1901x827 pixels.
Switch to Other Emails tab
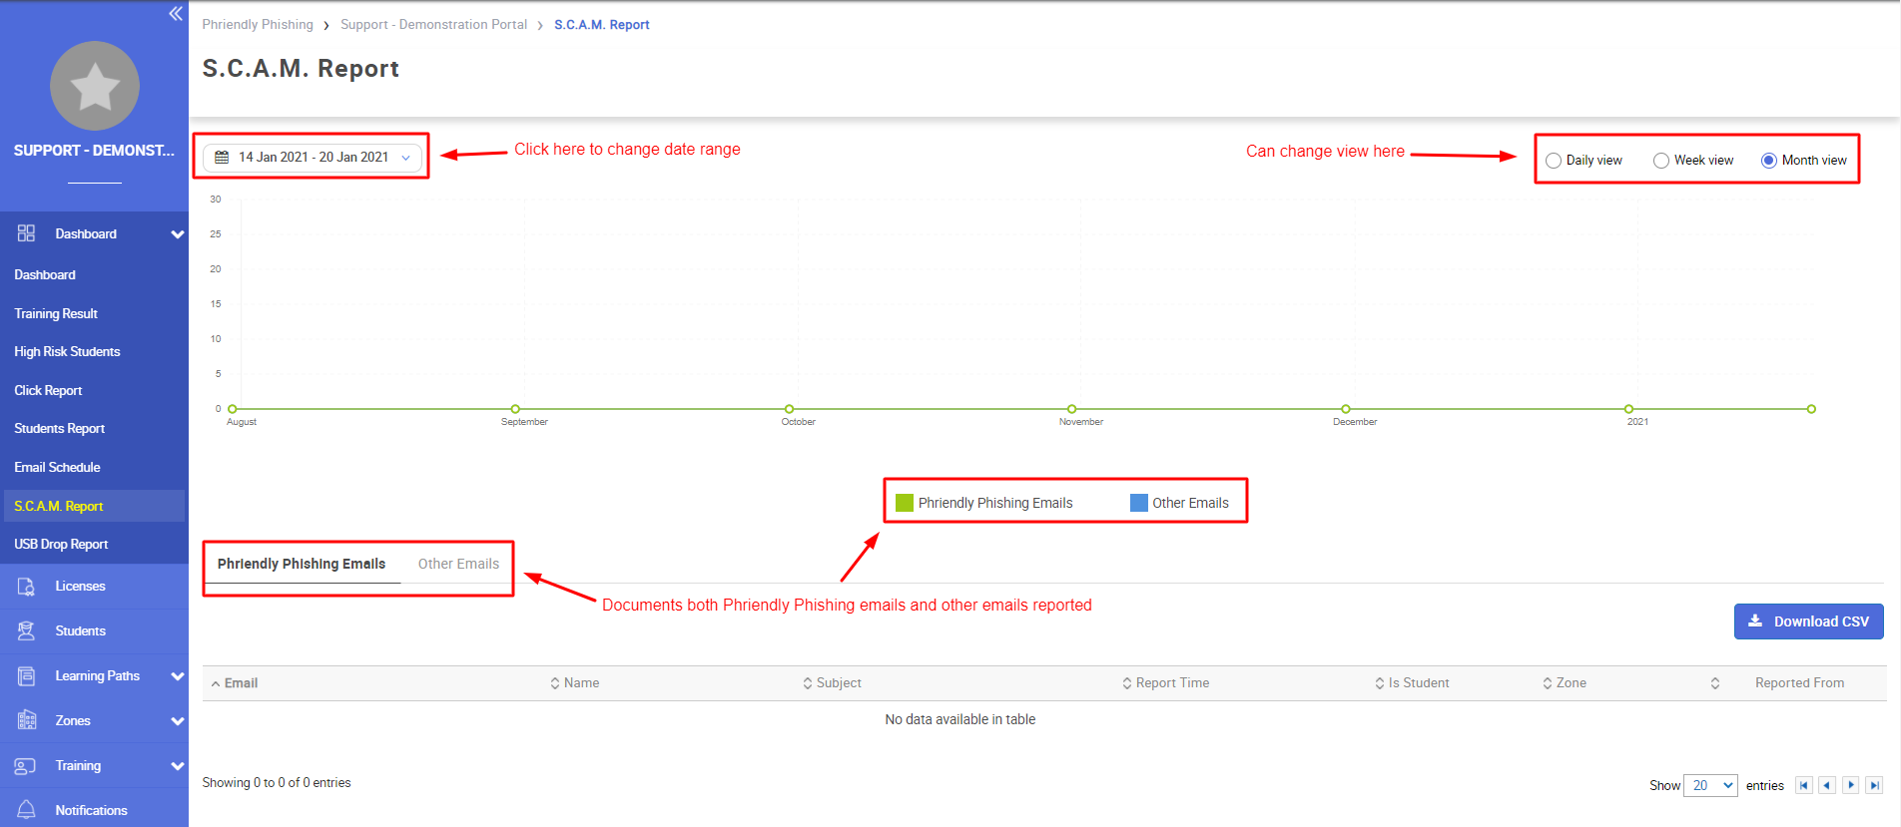pyautogui.click(x=458, y=564)
